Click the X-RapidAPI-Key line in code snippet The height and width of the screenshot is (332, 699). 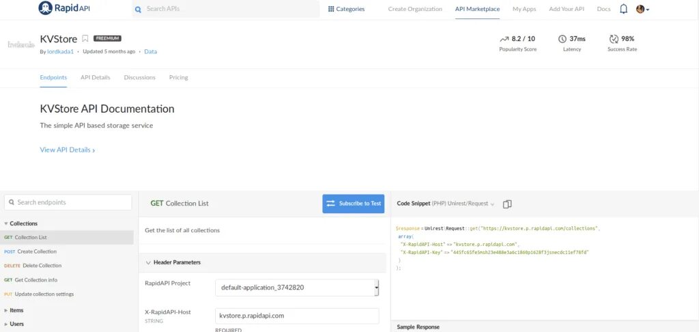(494, 252)
